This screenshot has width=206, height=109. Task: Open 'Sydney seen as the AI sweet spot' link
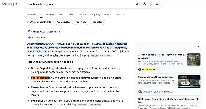(156, 77)
